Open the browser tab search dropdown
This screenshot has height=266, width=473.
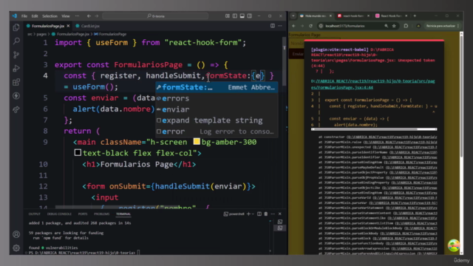(293, 16)
